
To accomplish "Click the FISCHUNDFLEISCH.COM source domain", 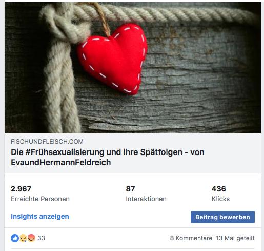I will [x=47, y=142].
